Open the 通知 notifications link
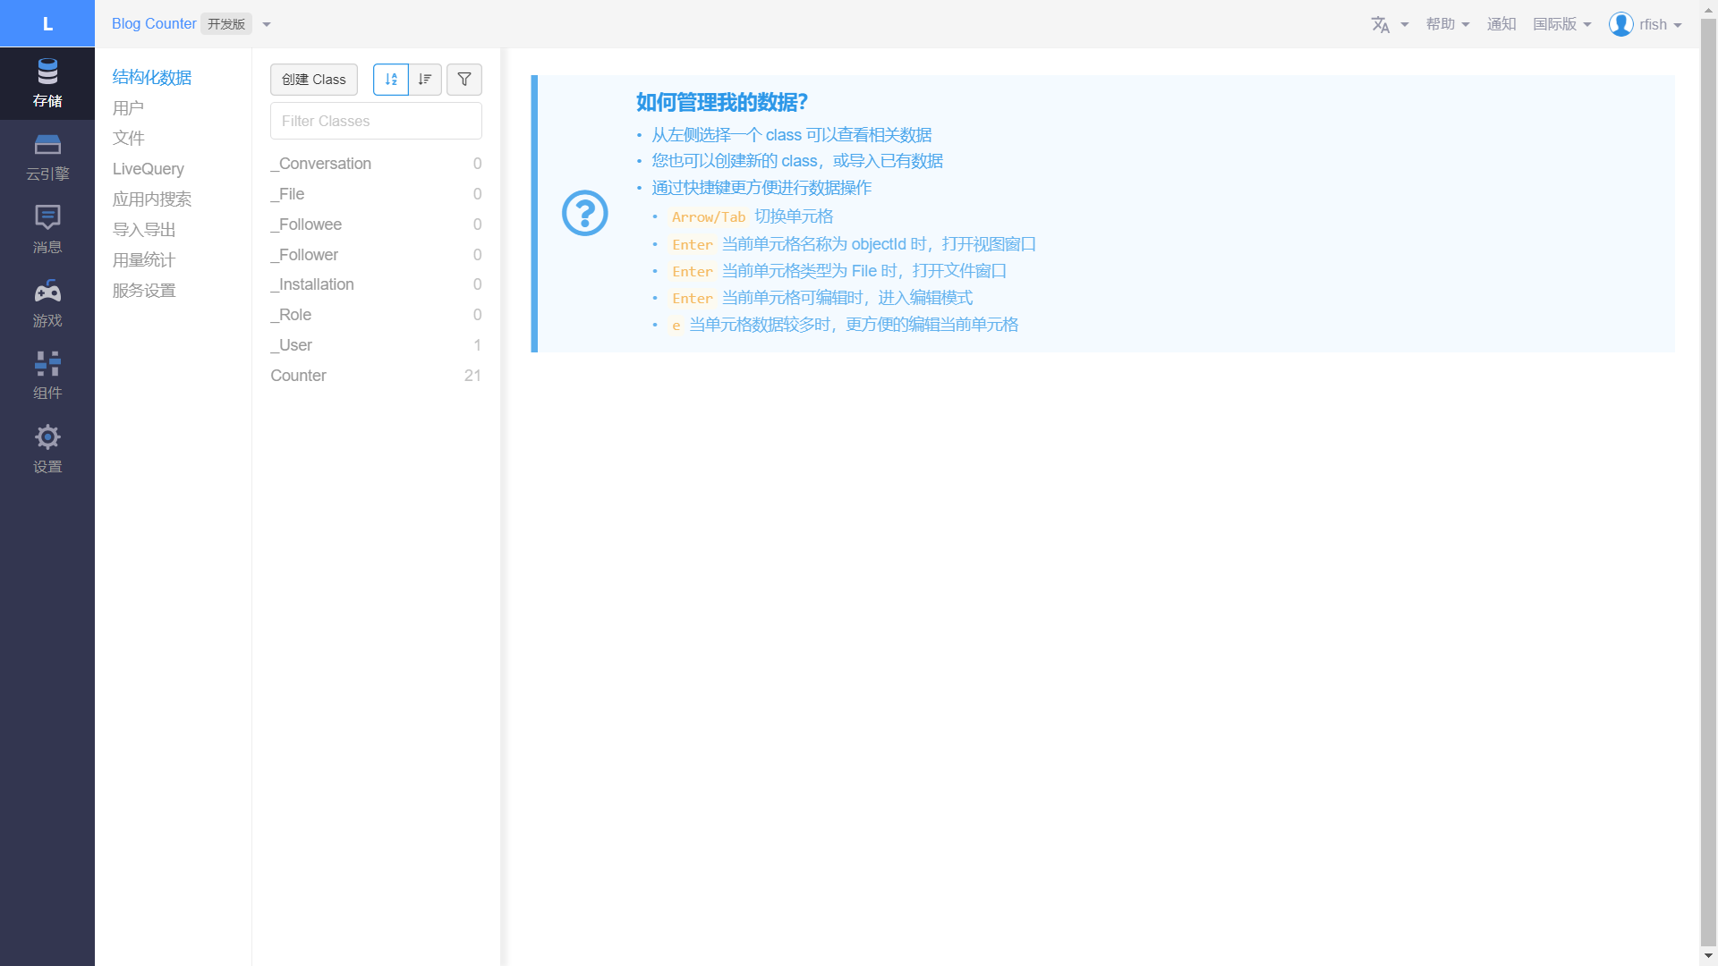The image size is (1718, 966). (x=1501, y=24)
